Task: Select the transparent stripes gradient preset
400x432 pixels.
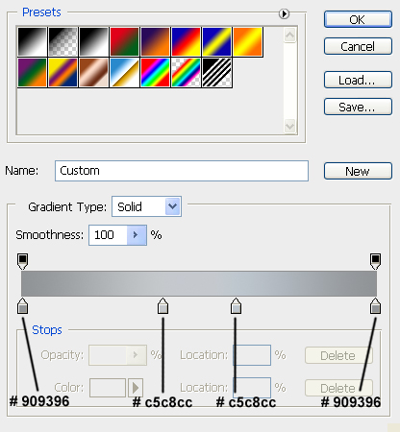Action: point(216,73)
